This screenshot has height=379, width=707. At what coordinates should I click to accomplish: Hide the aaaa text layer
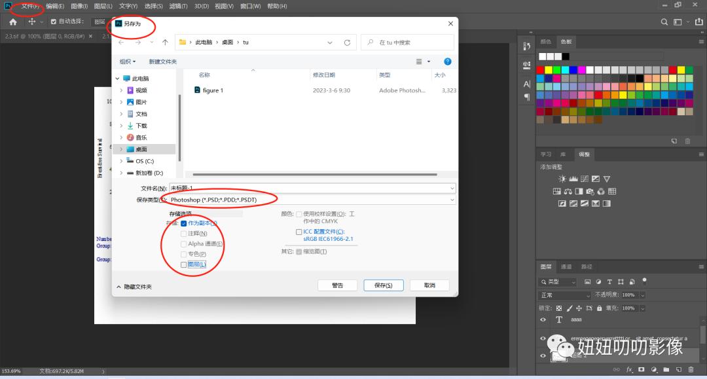543,319
